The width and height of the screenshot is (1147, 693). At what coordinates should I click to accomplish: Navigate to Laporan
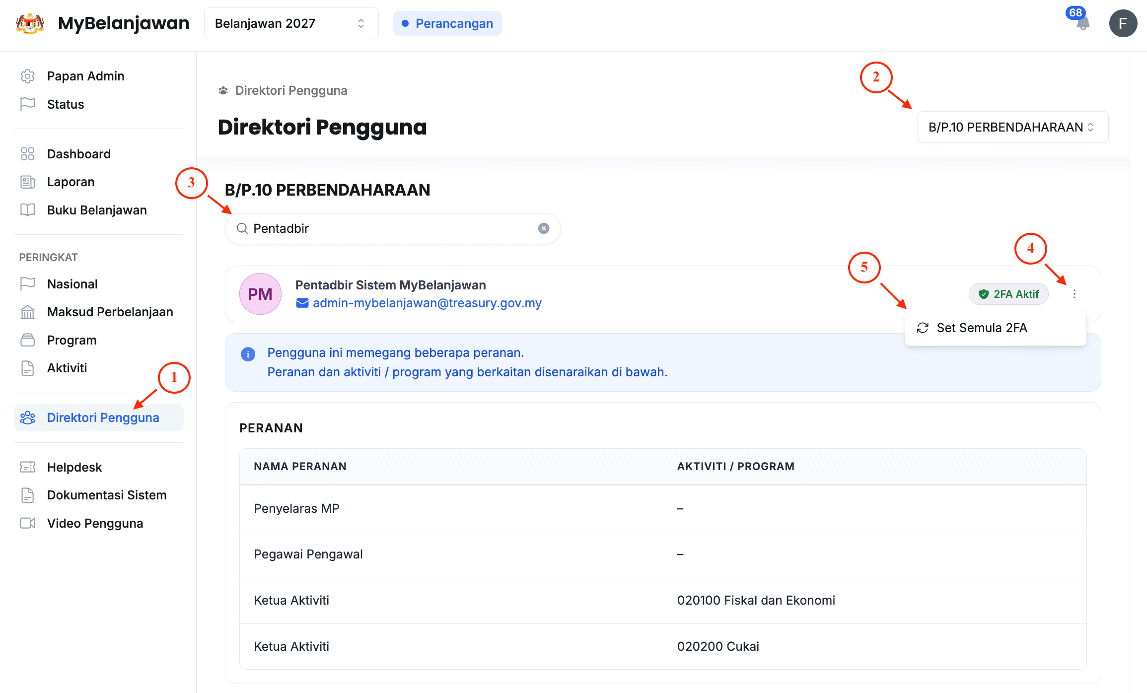(x=99, y=182)
